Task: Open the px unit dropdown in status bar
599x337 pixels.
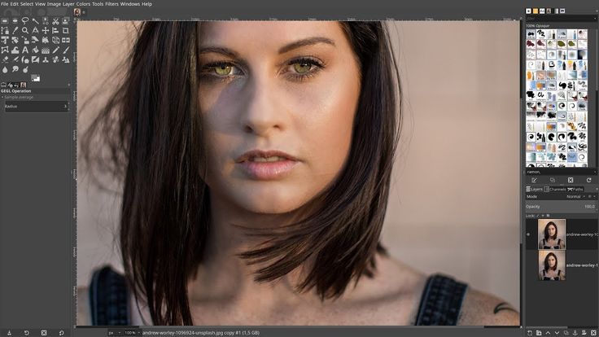Action: click(114, 333)
